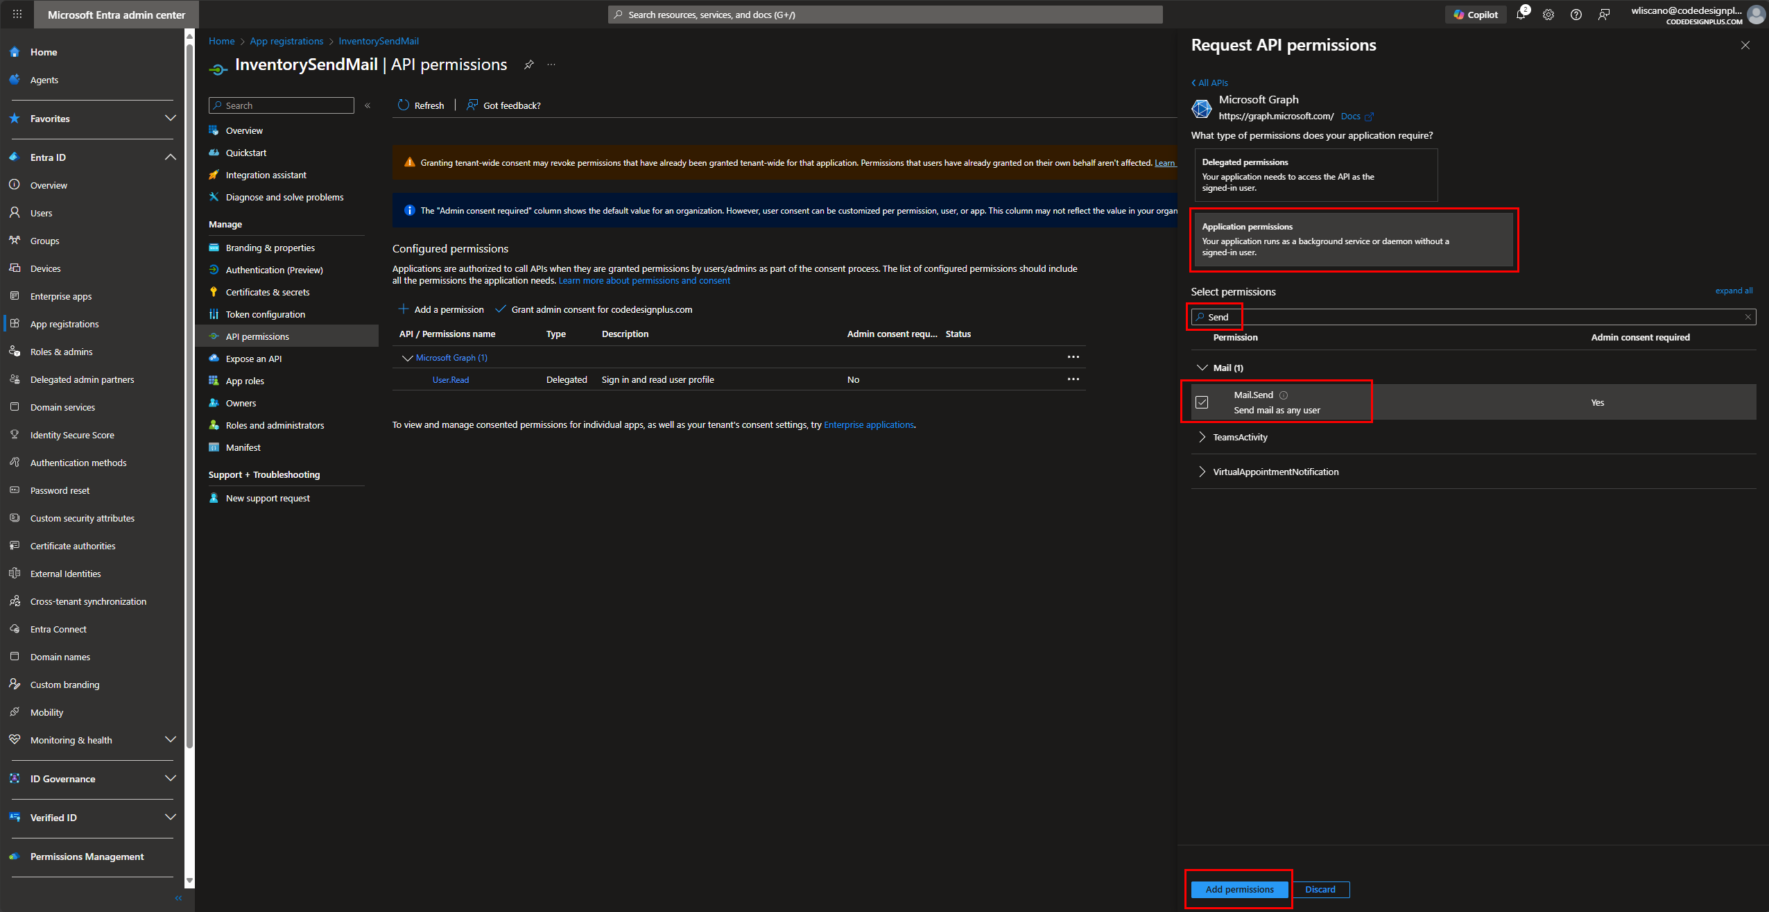Open Manifest in the resource menu
The image size is (1769, 912).
[x=243, y=447]
